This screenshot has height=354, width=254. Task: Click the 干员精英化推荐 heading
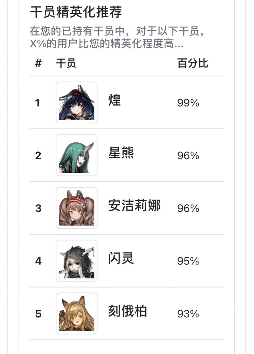tap(76, 13)
